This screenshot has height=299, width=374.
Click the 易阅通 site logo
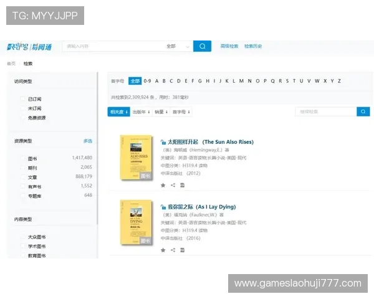click(29, 47)
